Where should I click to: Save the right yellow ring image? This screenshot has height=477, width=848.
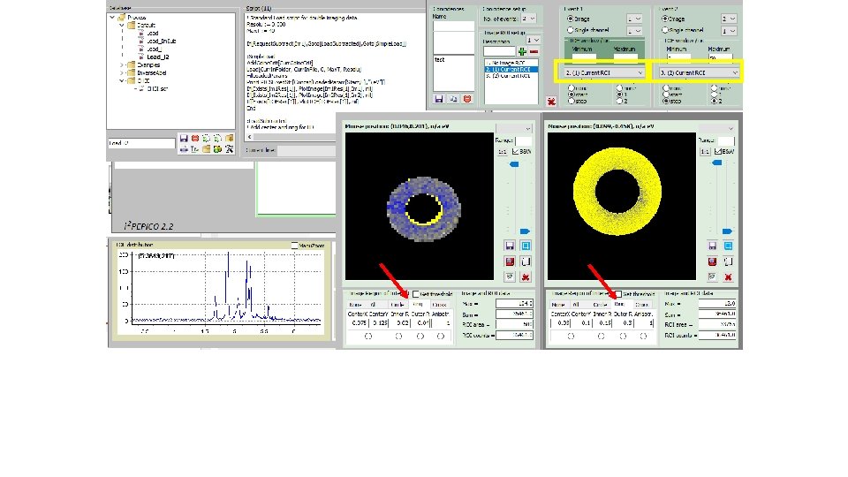(x=712, y=246)
